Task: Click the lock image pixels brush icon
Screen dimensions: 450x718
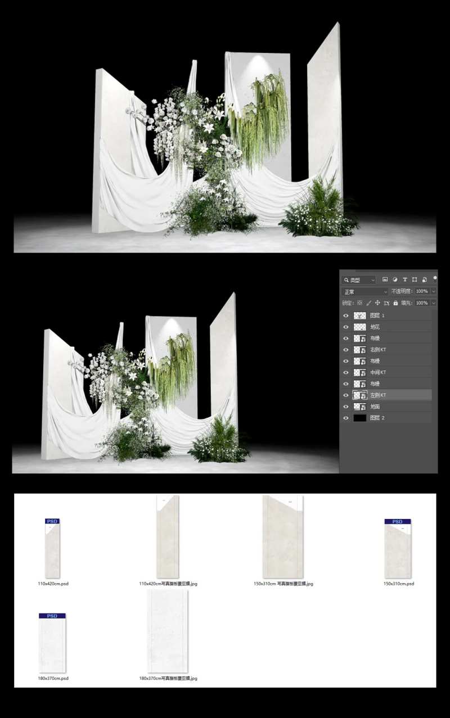Action: click(x=368, y=303)
